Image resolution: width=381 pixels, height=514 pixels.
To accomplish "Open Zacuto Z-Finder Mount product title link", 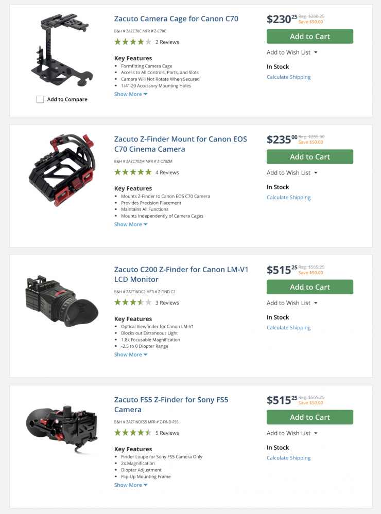I will tap(180, 144).
